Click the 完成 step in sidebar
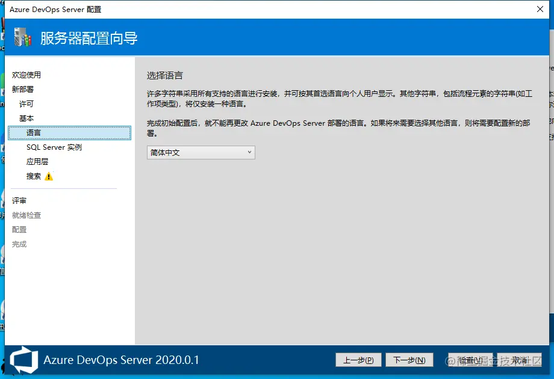The height and width of the screenshot is (379, 554). [19, 244]
